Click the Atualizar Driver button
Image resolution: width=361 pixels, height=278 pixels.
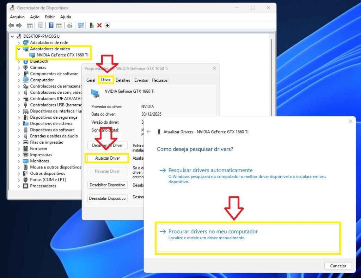[107, 158]
